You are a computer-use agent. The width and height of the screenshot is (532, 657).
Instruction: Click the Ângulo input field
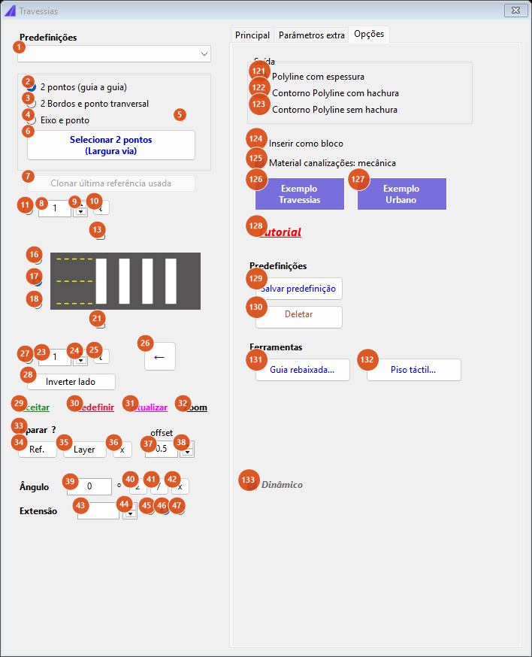[89, 486]
